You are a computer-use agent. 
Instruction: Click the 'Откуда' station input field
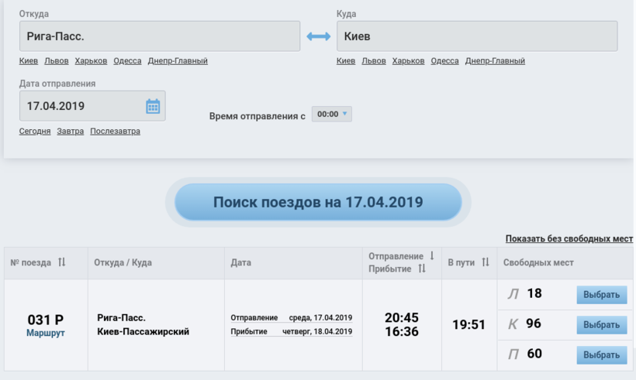coord(159,36)
